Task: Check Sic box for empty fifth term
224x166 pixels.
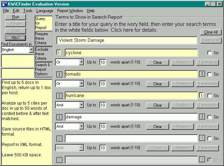Action: tap(209, 138)
